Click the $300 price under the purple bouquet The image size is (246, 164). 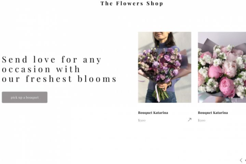coord(141,120)
